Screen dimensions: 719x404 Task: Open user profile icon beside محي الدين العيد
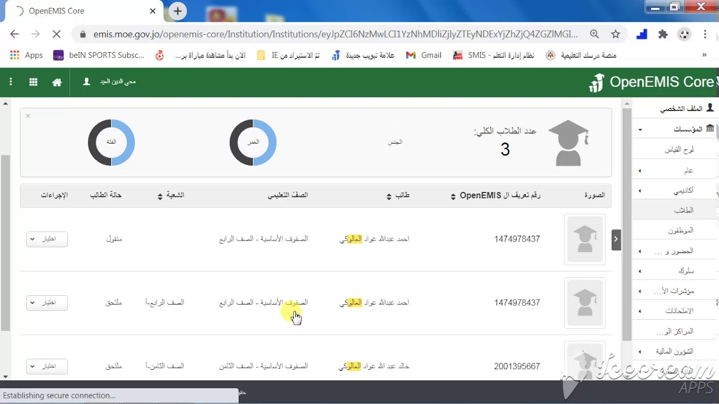[87, 82]
